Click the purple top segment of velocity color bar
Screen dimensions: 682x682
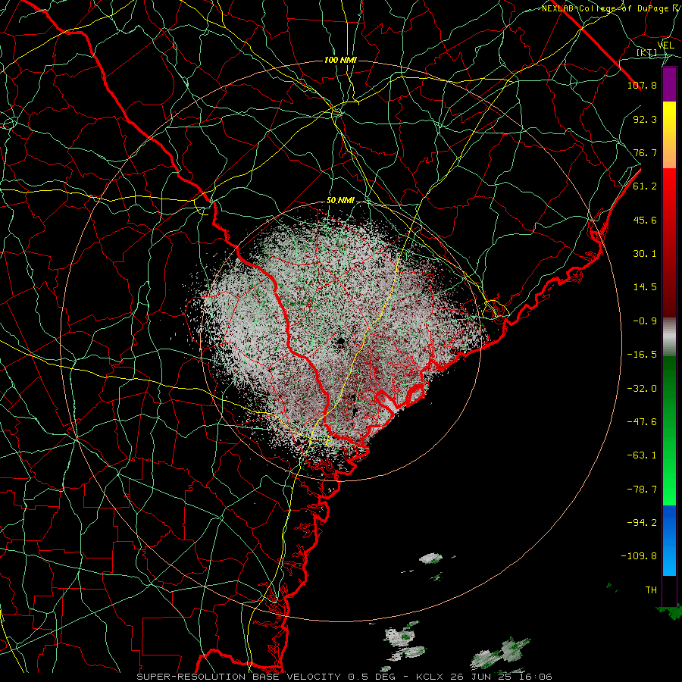click(669, 84)
